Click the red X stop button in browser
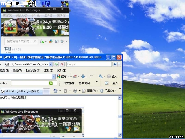185x139 pixels. [x=62, y=64]
